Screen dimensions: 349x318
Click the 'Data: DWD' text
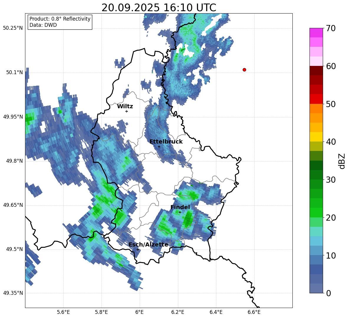click(x=43, y=25)
